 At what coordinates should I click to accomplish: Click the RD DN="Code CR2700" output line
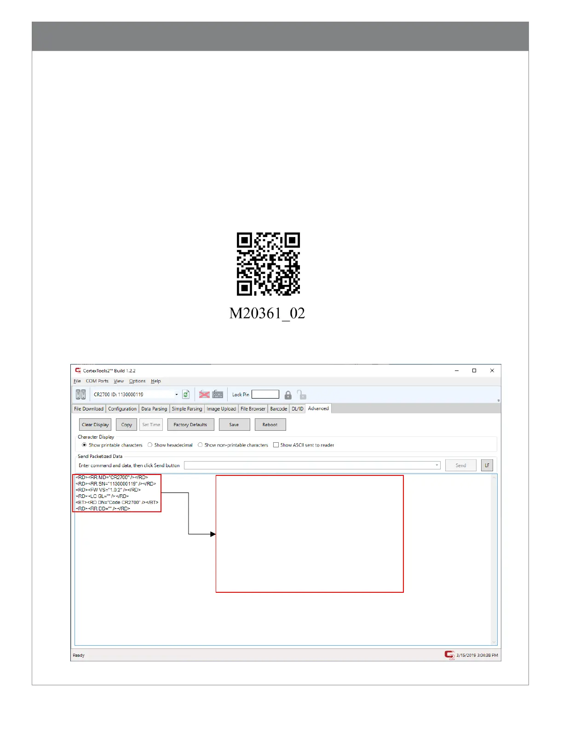[117, 503]
